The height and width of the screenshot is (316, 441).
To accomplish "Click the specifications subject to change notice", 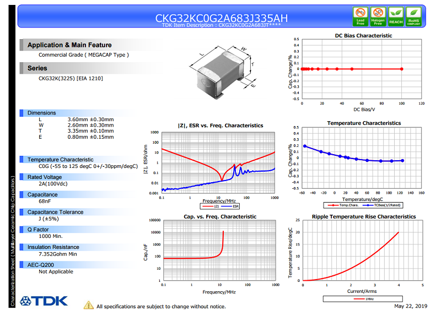I will point(161,307).
